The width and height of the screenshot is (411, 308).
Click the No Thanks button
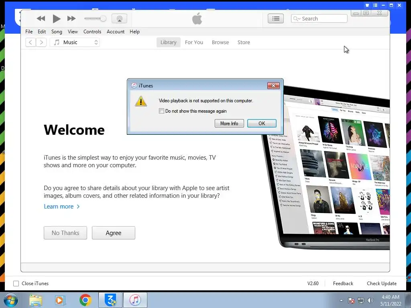pos(65,233)
